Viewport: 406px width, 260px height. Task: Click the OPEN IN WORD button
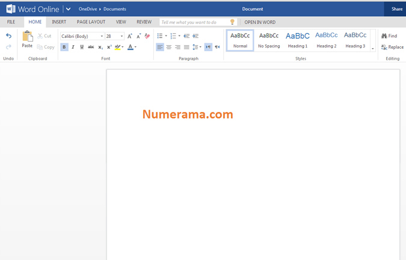[x=260, y=22]
